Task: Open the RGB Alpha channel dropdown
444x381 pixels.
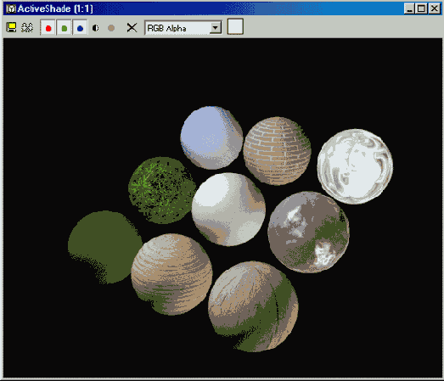Action: tap(183, 28)
